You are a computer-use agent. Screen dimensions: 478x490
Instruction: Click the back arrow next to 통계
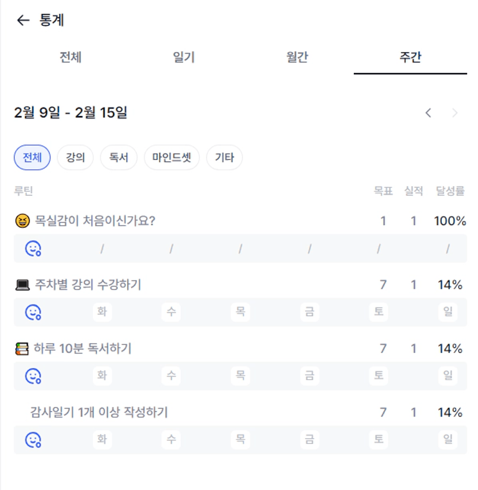[23, 21]
